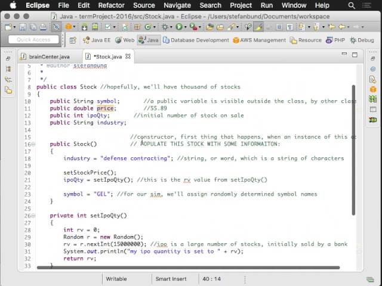Screen dimensions: 382x286
Task: Open the Run launch dropdown arrow
Action: tap(185, 27)
